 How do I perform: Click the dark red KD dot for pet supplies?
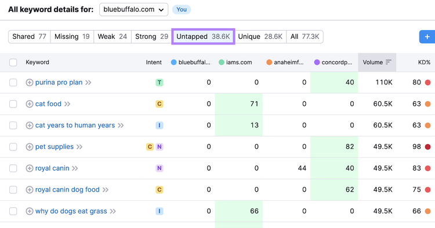point(428,146)
